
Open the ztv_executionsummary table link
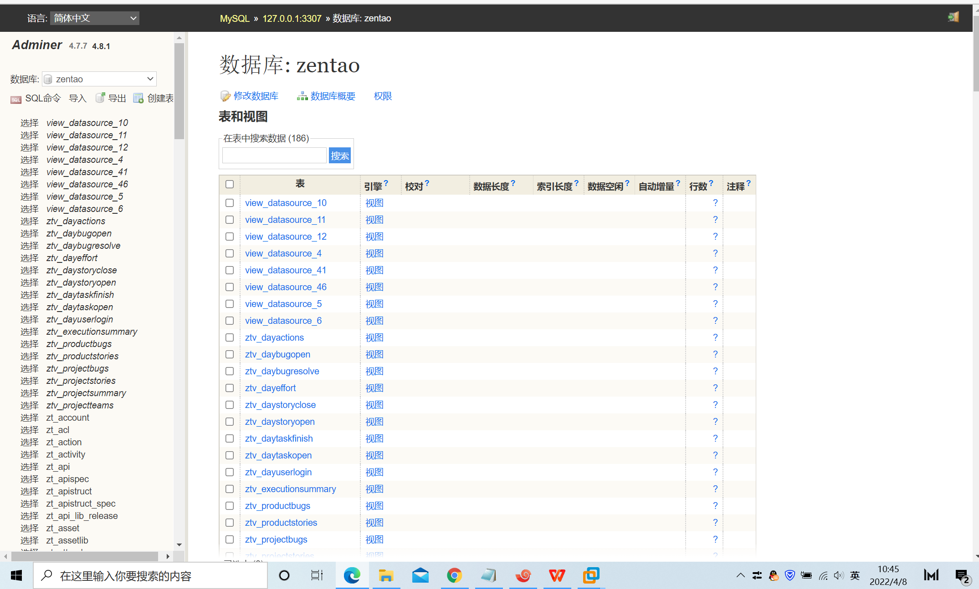pyautogui.click(x=290, y=489)
